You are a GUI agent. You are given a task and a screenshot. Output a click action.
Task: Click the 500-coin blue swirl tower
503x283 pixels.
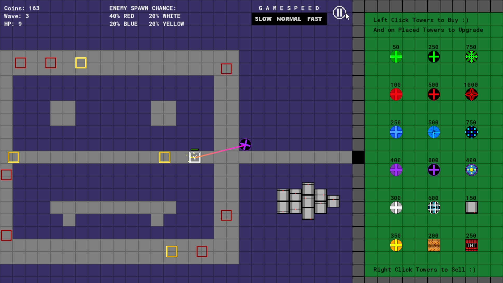click(434, 132)
